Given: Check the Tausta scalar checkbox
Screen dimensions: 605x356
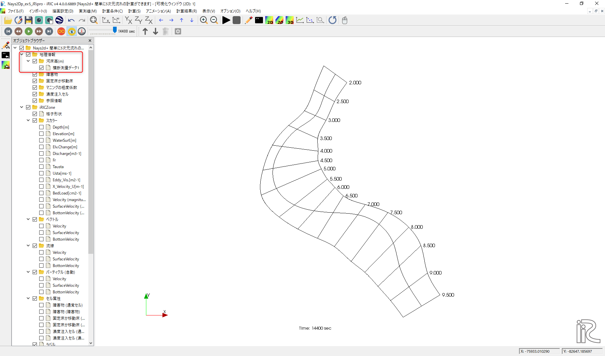Looking at the screenshot, I should [x=42, y=167].
